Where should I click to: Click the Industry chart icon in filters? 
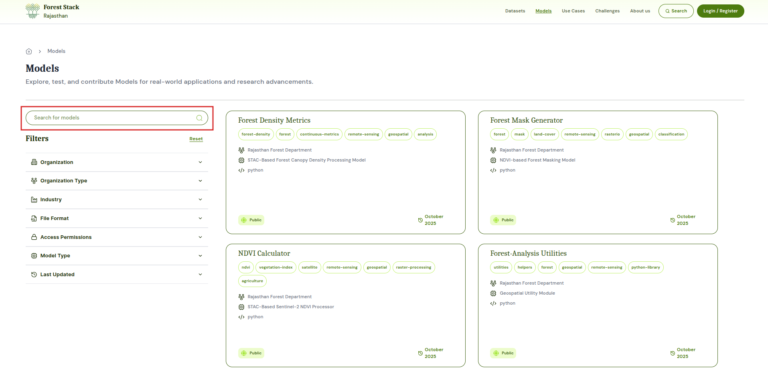click(34, 200)
